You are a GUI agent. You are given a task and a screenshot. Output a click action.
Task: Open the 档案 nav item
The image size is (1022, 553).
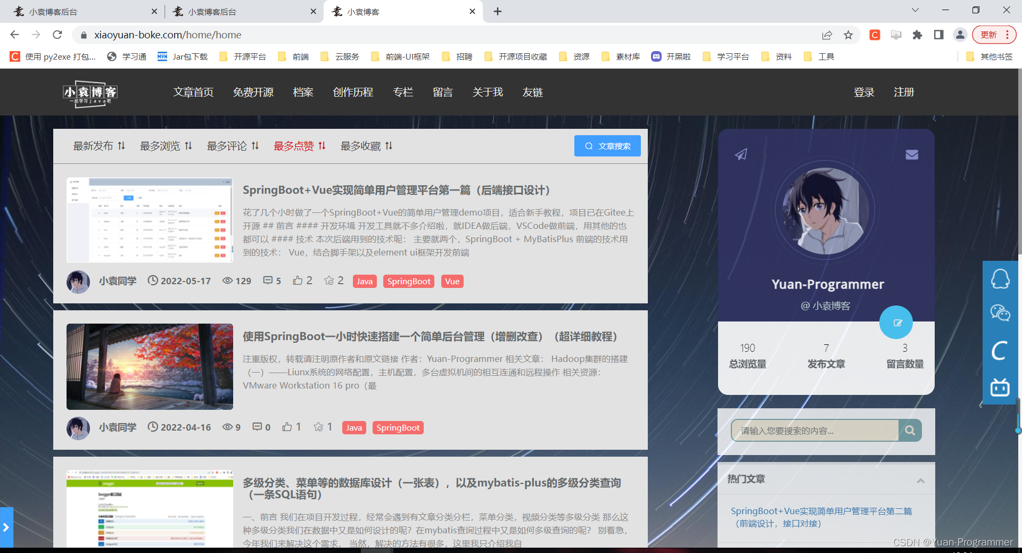(x=303, y=92)
